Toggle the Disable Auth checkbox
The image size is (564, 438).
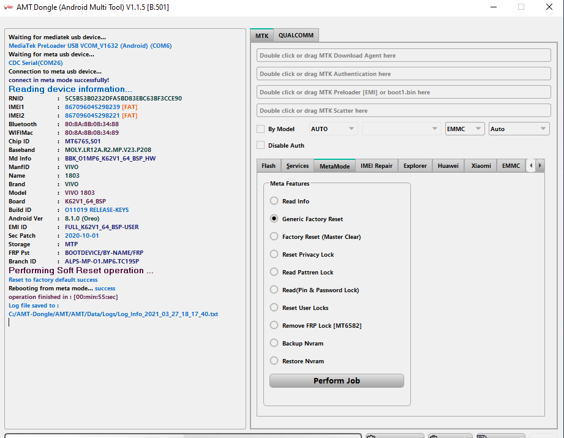click(x=261, y=146)
